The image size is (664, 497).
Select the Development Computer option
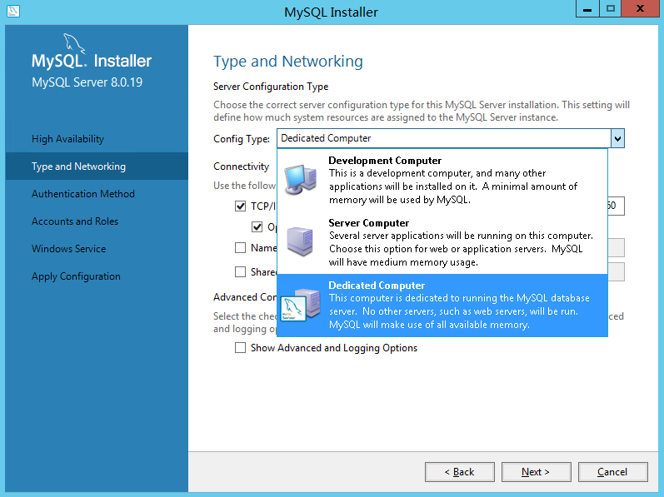pos(442,180)
